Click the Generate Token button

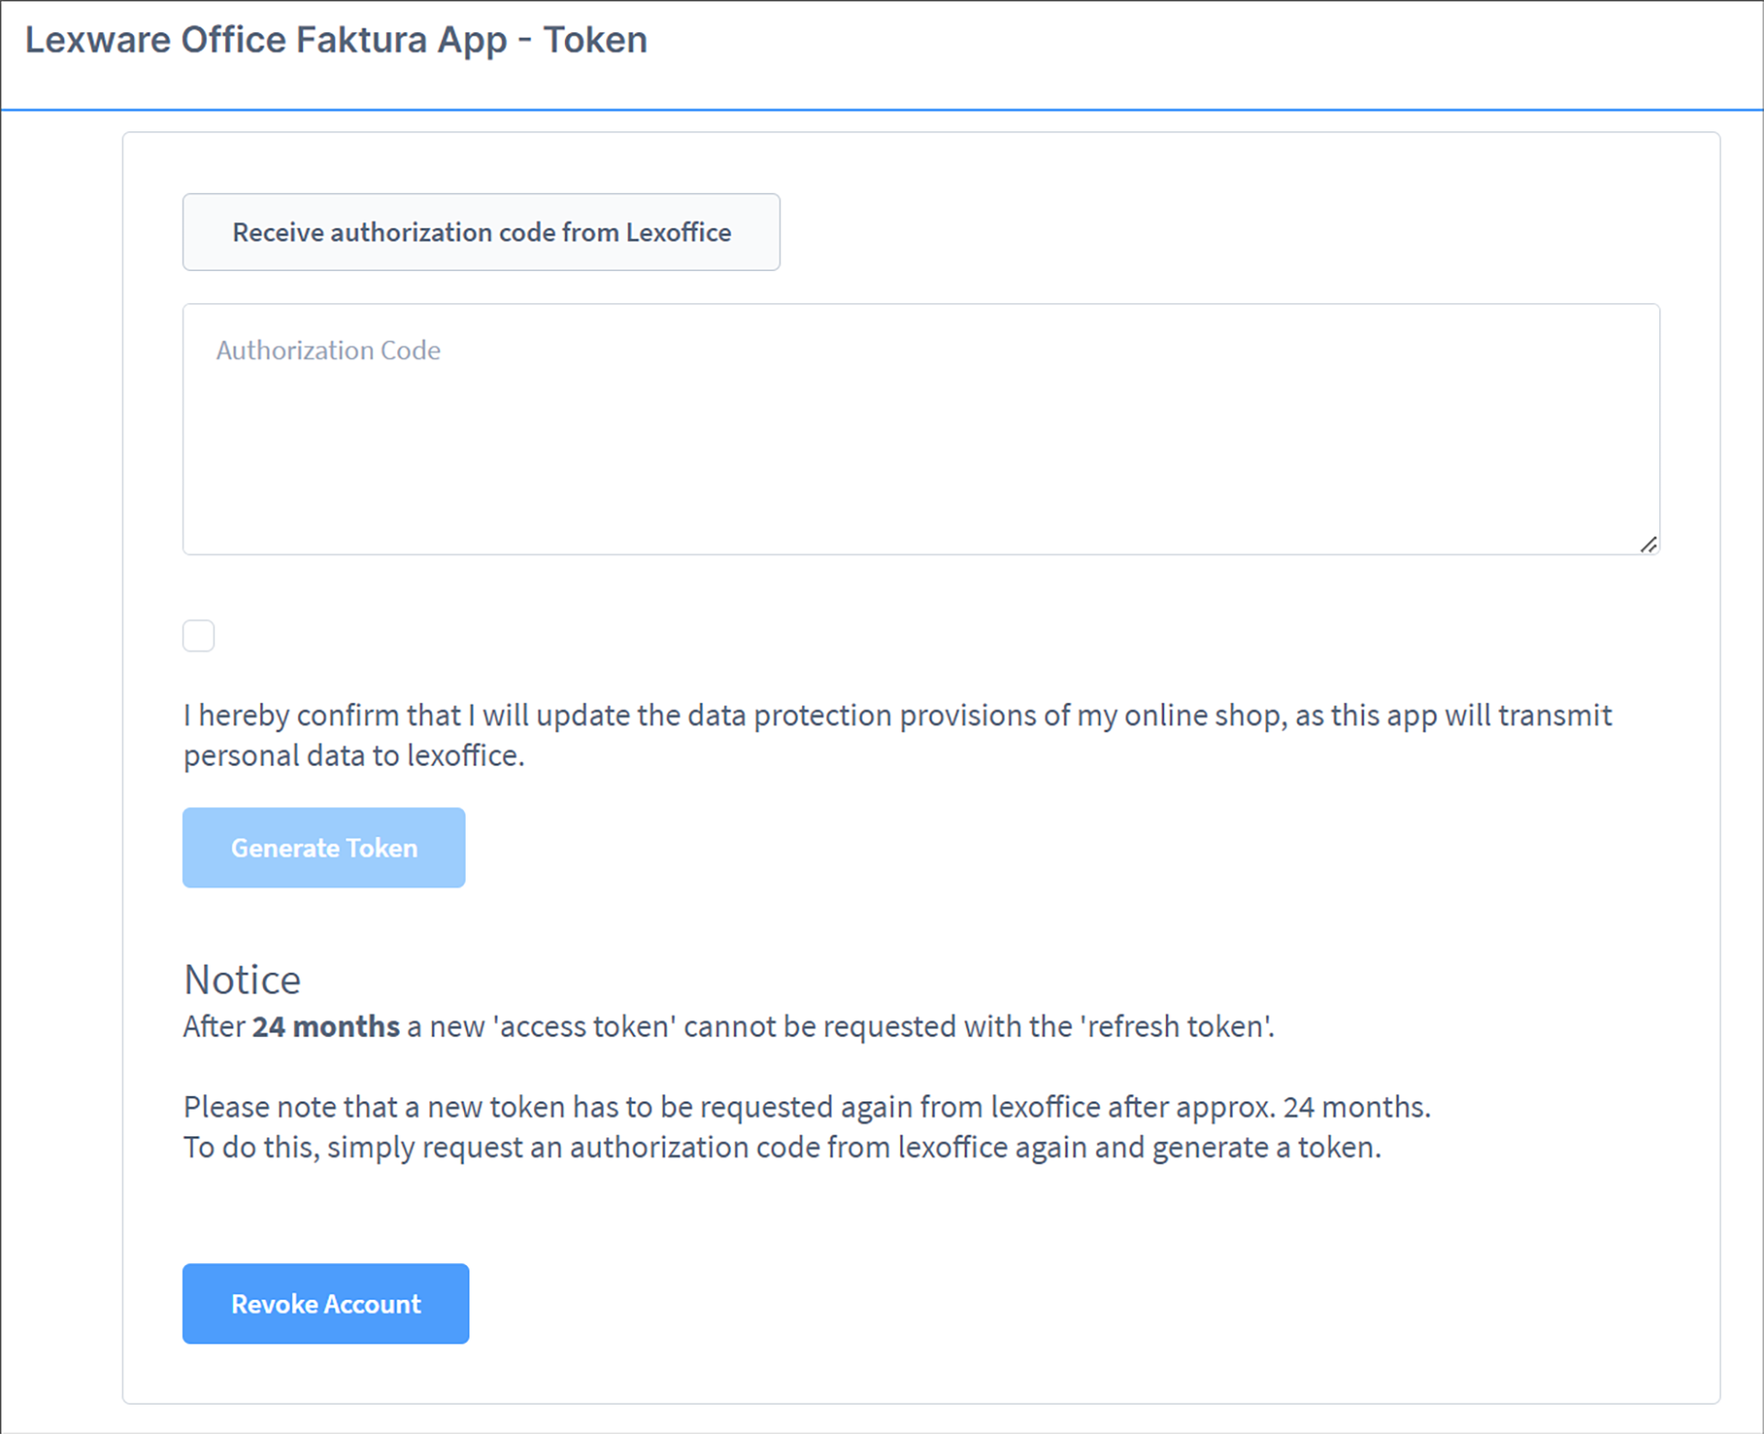(323, 847)
